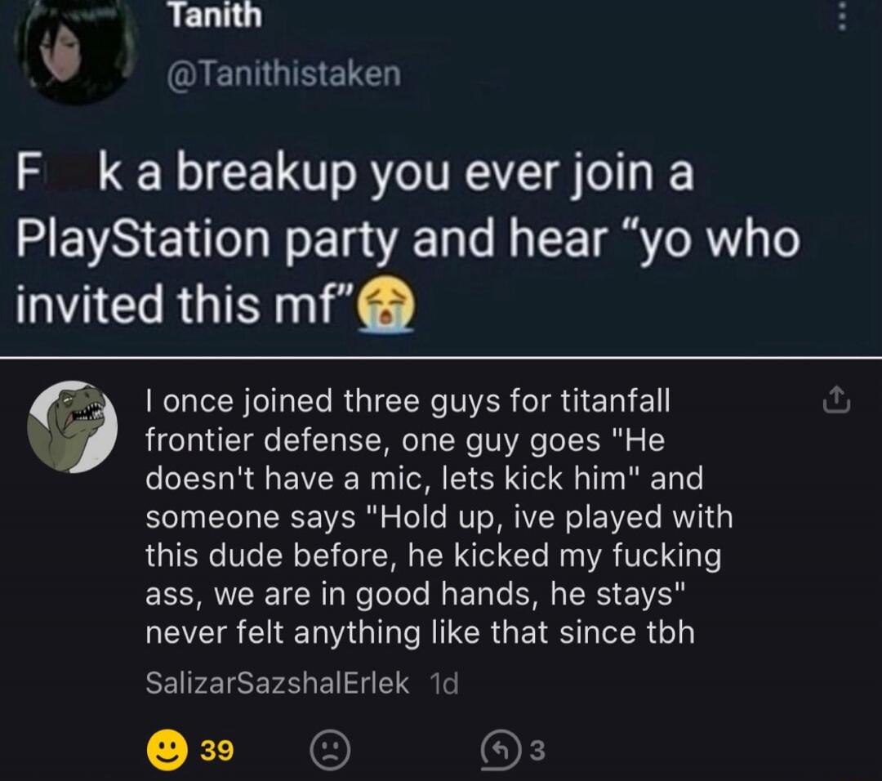
Task: View the 3 replies count
Action: 537,750
